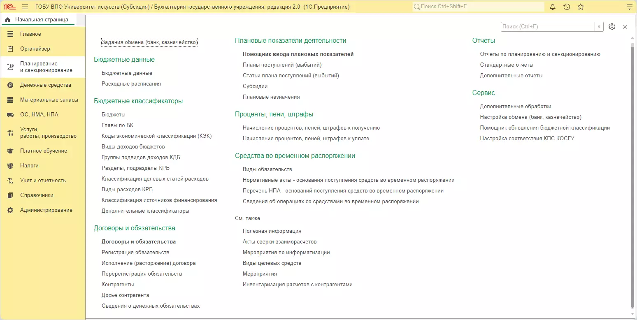Open the Справочники section
Viewport: 637px width, 320px height.
(43, 195)
